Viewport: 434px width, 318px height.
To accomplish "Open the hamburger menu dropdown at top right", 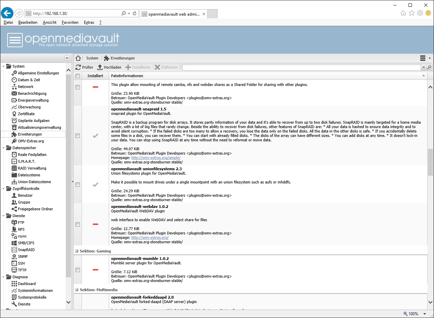I will [425, 58].
